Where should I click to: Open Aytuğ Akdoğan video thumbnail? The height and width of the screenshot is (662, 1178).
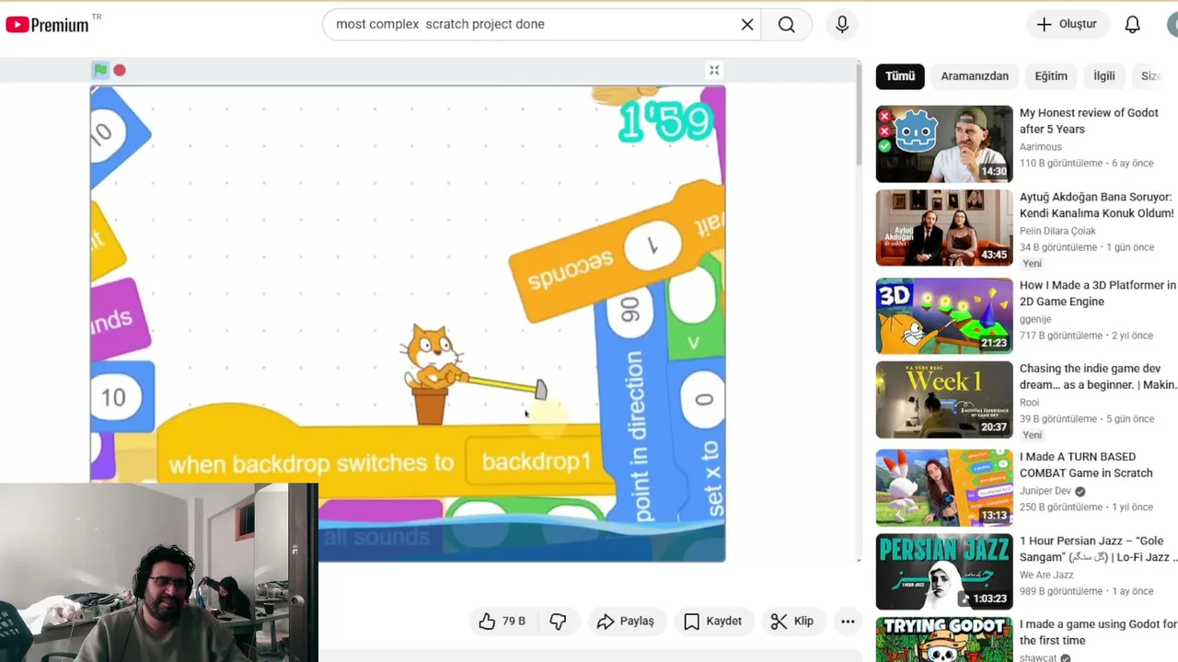944,228
